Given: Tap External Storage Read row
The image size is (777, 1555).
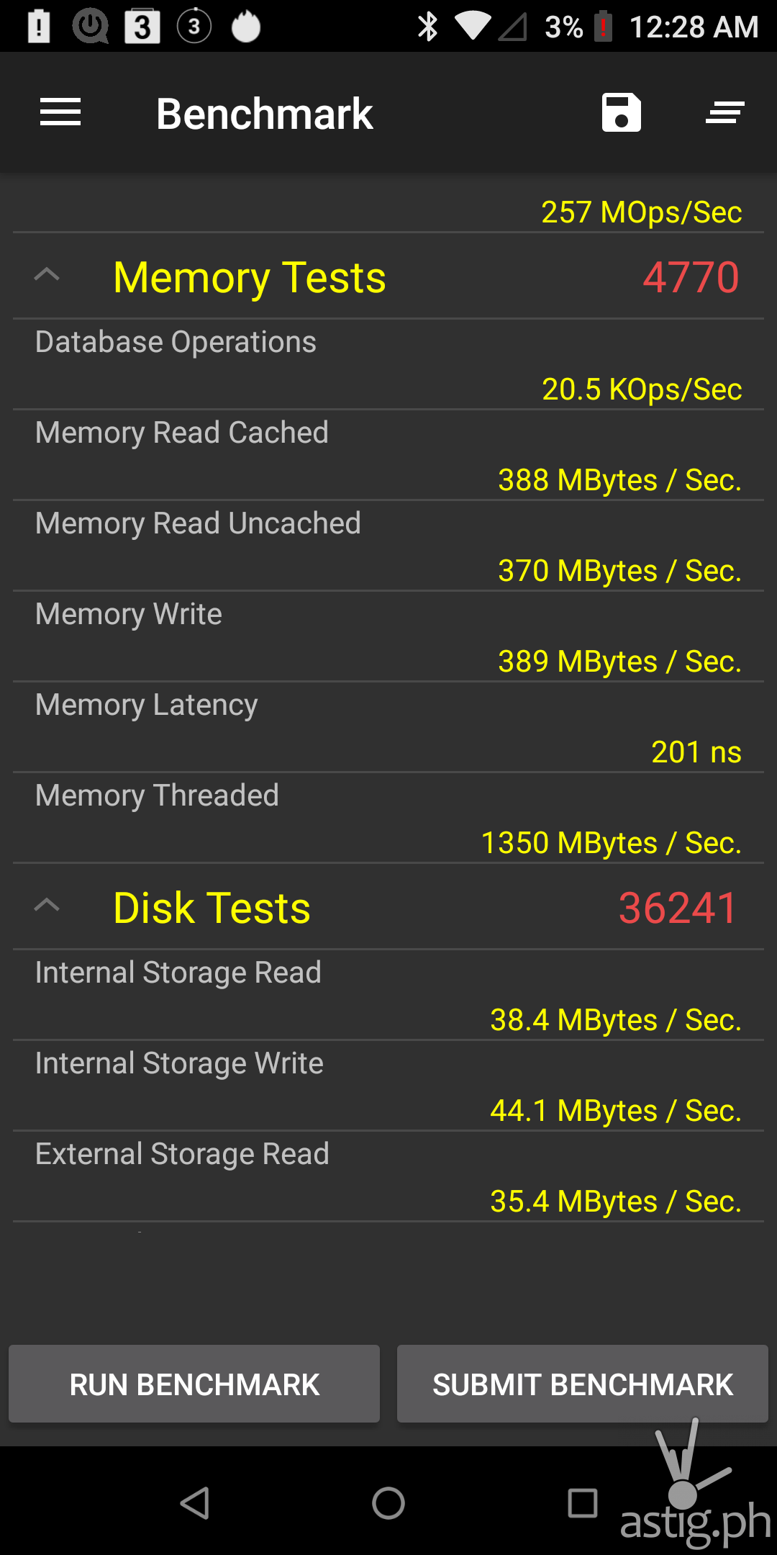Looking at the screenshot, I should click(x=388, y=1177).
